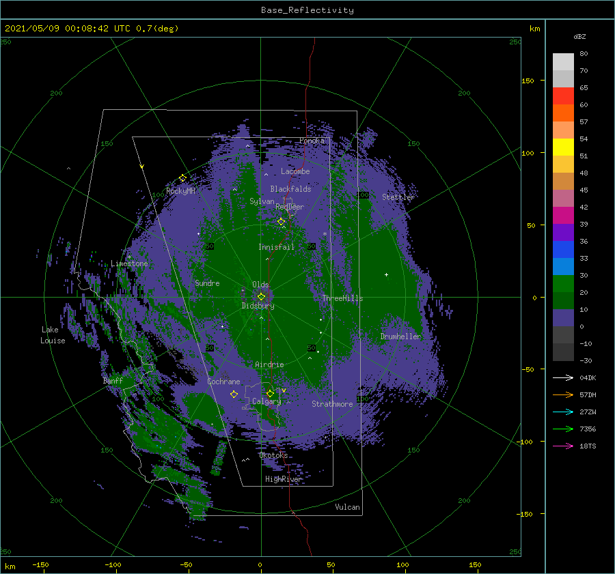This screenshot has height=574, width=615.
Task: Pick the royal blue 33-36 dBZ swatch
Action: click(x=563, y=250)
